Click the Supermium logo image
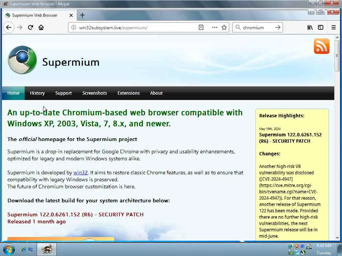Screen dimensions: 342x256 pyautogui.click(x=22, y=60)
